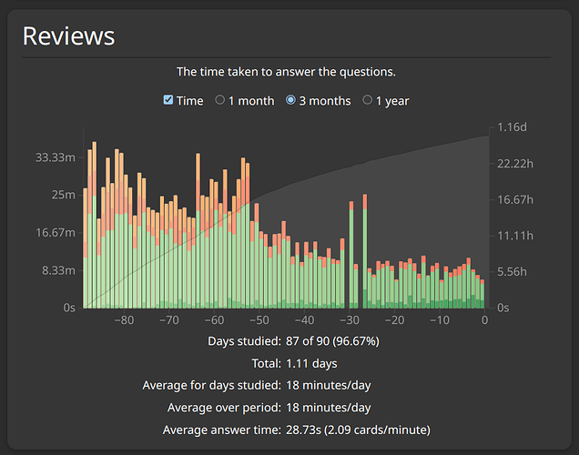Click the 16.67m left axis label
Screen dimensions: 579x455
(x=56, y=233)
